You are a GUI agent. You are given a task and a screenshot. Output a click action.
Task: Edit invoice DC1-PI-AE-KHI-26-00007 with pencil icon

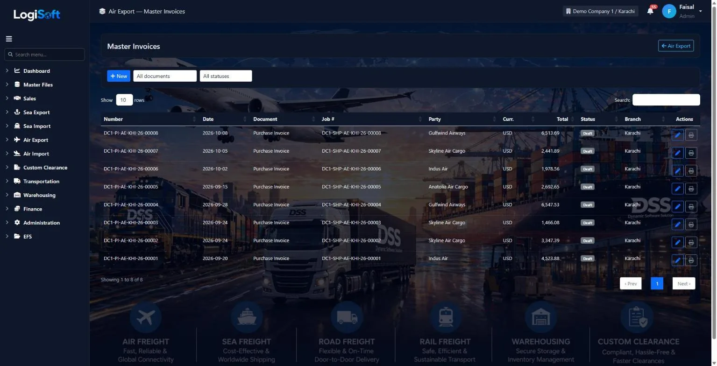click(677, 153)
